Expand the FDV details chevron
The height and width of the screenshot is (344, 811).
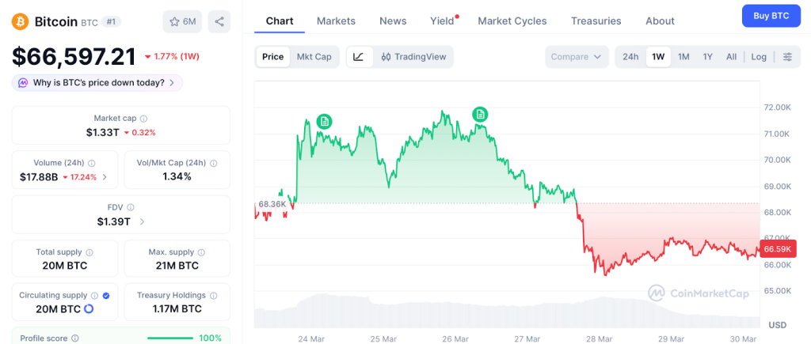tap(142, 222)
